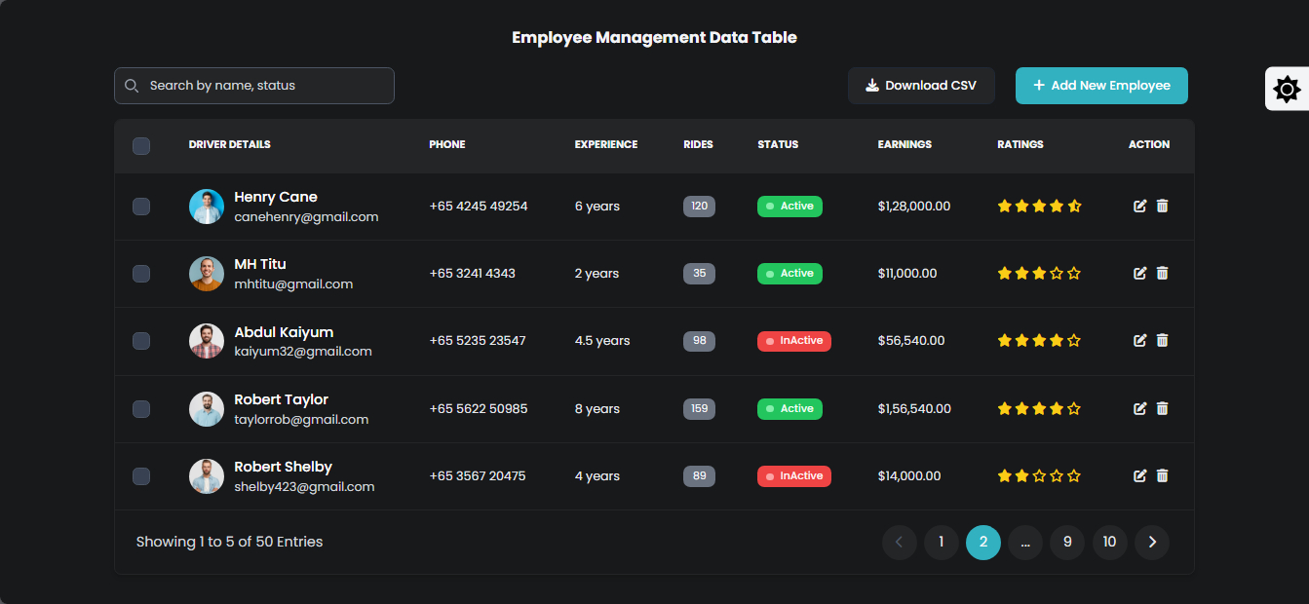Go to previous page with left chevron
The width and height of the screenshot is (1309, 604).
click(899, 543)
